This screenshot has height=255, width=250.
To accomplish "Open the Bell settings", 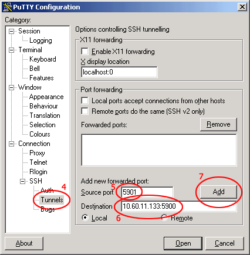I will point(35,69).
